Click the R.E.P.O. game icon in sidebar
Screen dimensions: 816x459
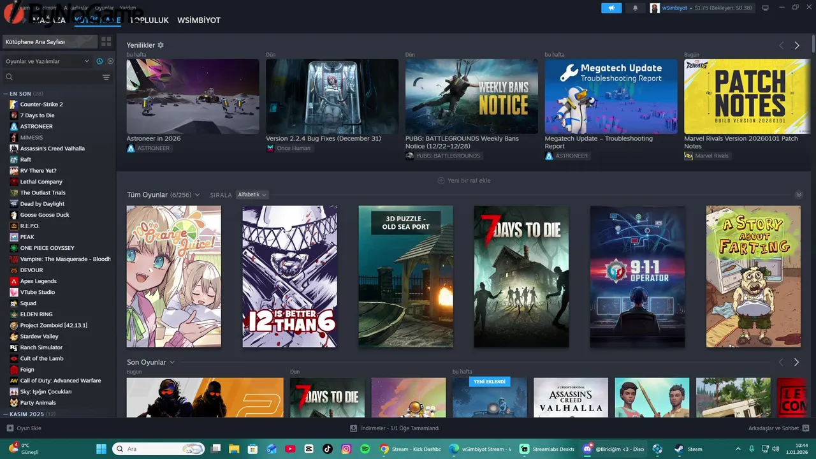click(x=14, y=226)
